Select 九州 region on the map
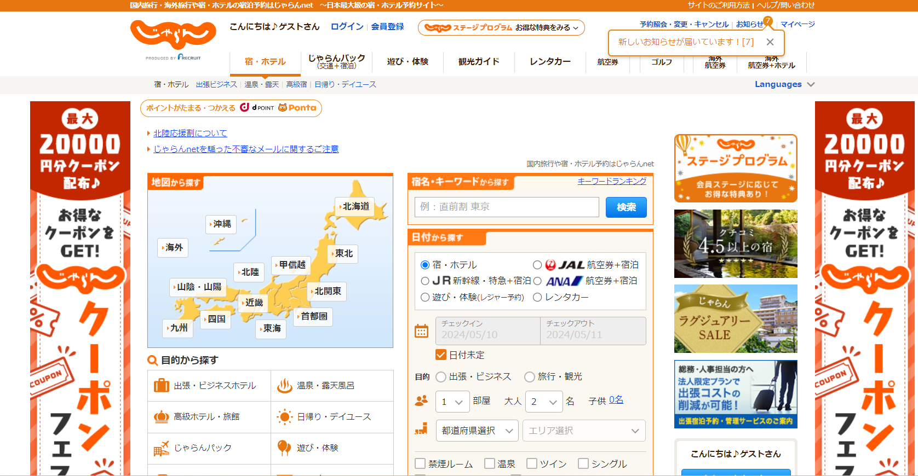 click(177, 328)
